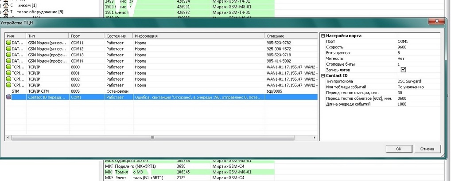Click green status icon of TCP/IP port 8002
This screenshot has height=181, width=451.
[8, 79]
